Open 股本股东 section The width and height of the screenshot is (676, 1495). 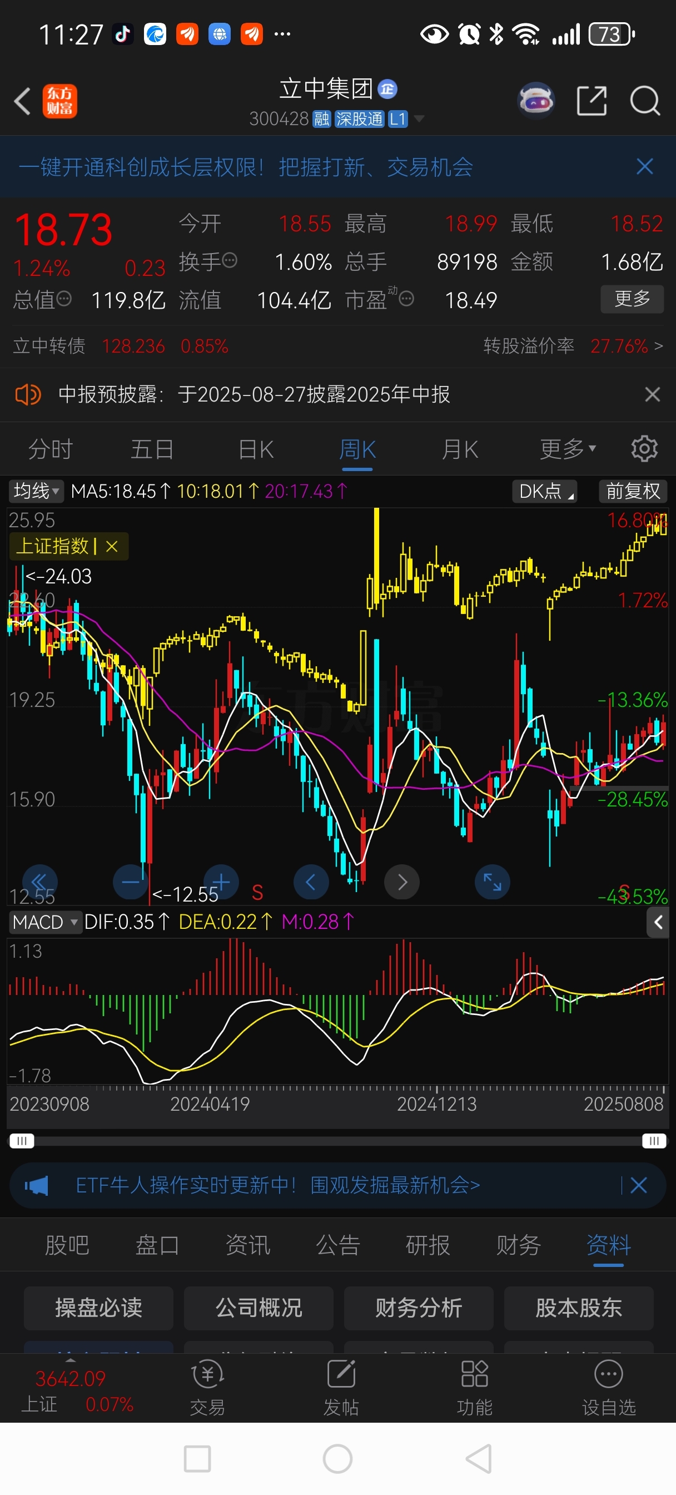pos(579,1308)
